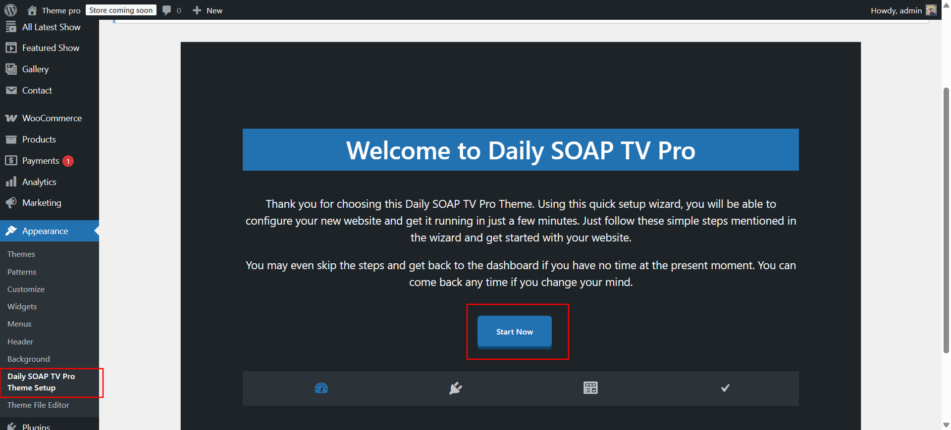
Task: Open Background submenu link
Action: tap(29, 359)
